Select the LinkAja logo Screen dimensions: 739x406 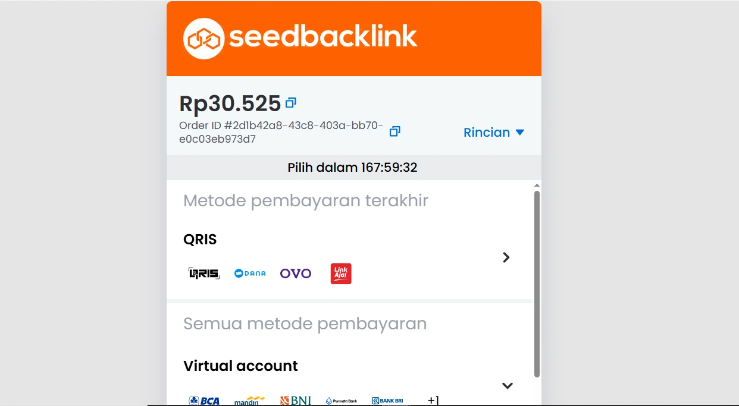(341, 273)
